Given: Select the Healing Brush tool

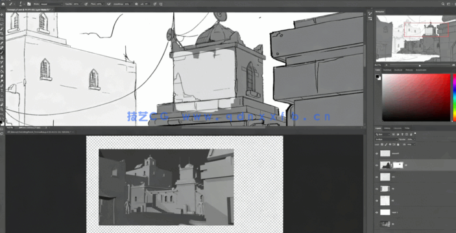Looking at the screenshot, I should [3, 48].
